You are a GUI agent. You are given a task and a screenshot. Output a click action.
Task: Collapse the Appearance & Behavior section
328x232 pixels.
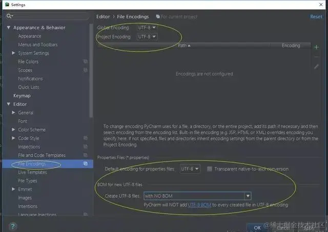coord(8,27)
